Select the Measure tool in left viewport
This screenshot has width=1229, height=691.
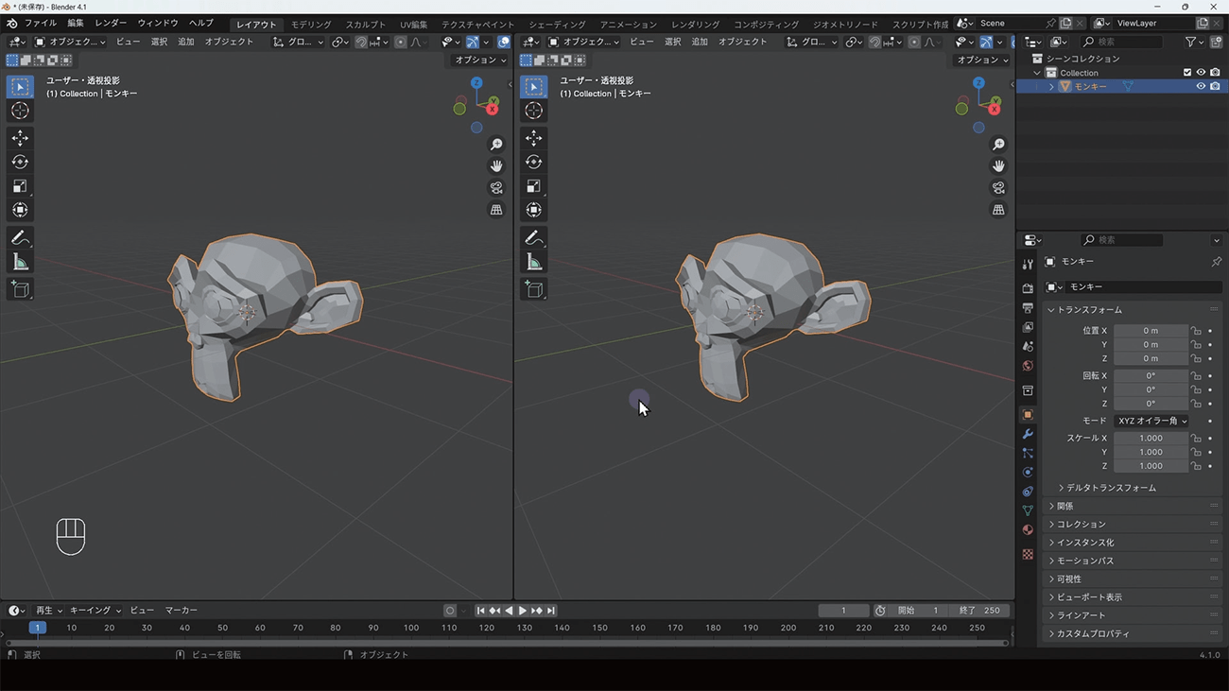[x=20, y=262]
